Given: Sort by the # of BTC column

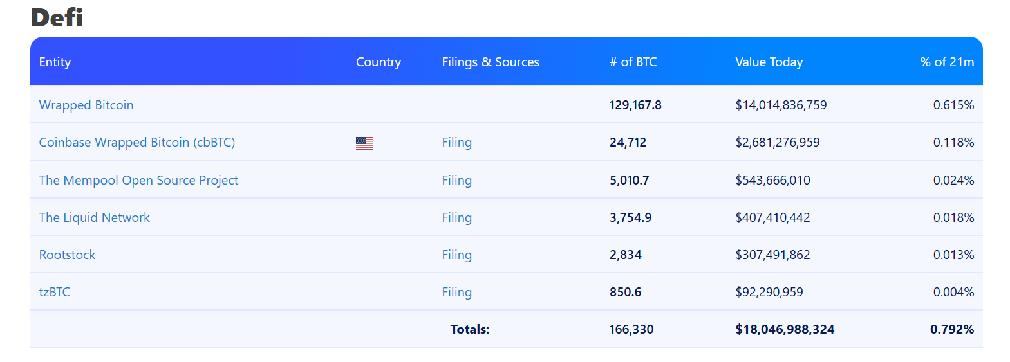Looking at the screenshot, I should (633, 62).
